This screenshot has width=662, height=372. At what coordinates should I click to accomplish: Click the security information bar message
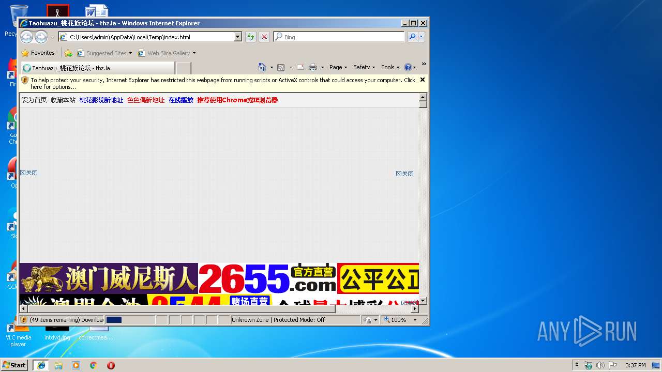223,83
